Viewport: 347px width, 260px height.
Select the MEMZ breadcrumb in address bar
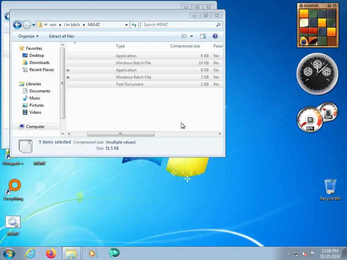pyautogui.click(x=94, y=25)
